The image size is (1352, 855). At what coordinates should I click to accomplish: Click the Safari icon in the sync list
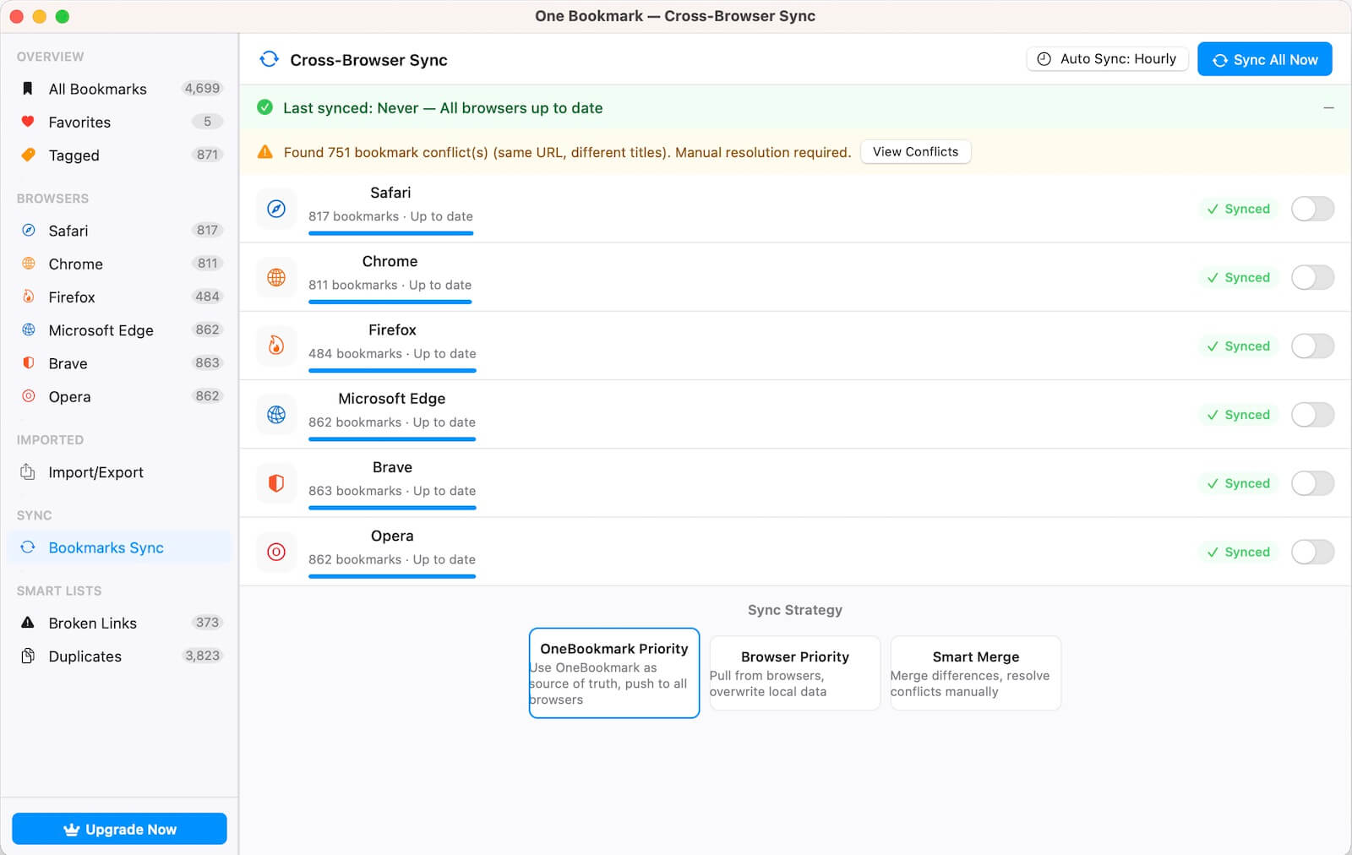[x=276, y=209]
